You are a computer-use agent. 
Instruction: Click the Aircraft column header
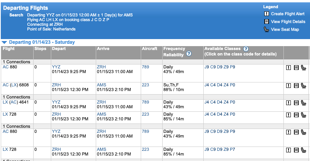149,48
